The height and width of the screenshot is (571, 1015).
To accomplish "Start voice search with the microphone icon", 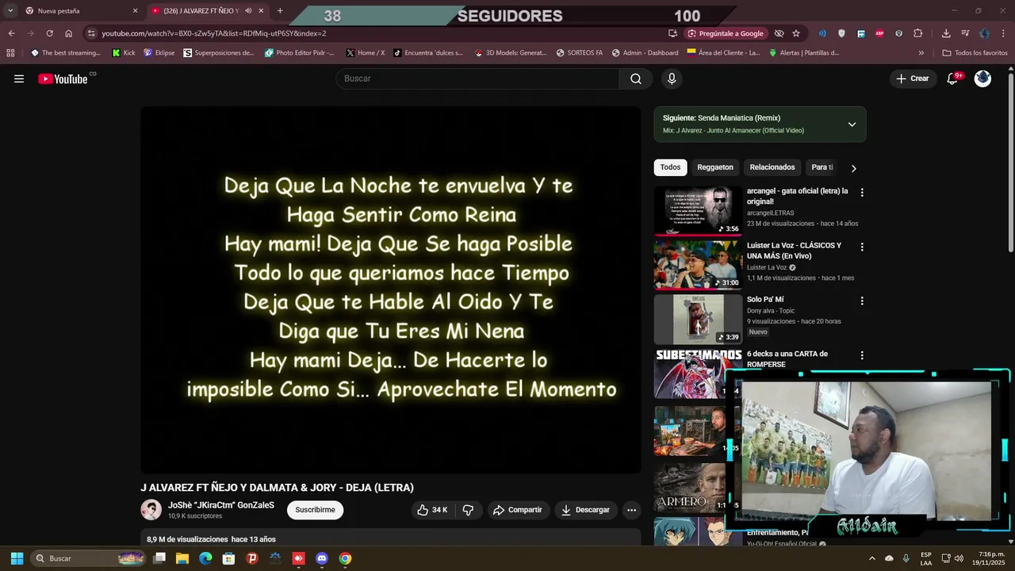I will pyautogui.click(x=672, y=79).
